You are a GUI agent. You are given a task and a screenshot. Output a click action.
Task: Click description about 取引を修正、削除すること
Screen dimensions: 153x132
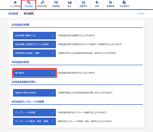pyautogui.click(x=87, y=53)
